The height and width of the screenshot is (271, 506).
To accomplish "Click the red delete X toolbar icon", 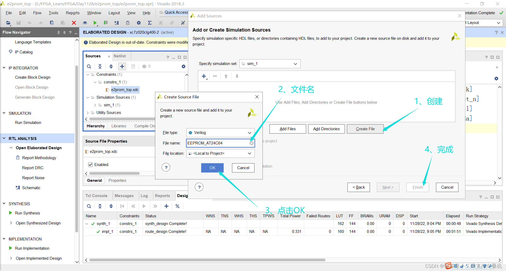I will tap(74, 23).
